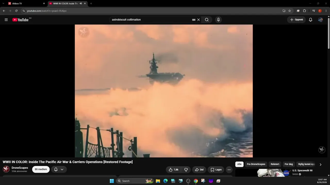Image resolution: width=330 pixels, height=185 pixels.
Task: Open Google Chrome from the taskbar
Action: 196,181
